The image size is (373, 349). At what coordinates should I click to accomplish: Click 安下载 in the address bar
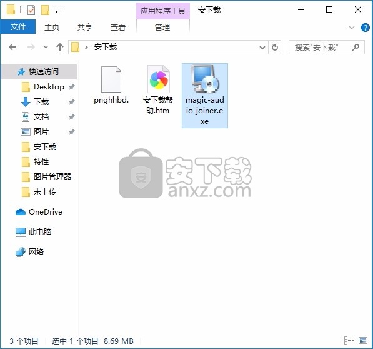[106, 47]
